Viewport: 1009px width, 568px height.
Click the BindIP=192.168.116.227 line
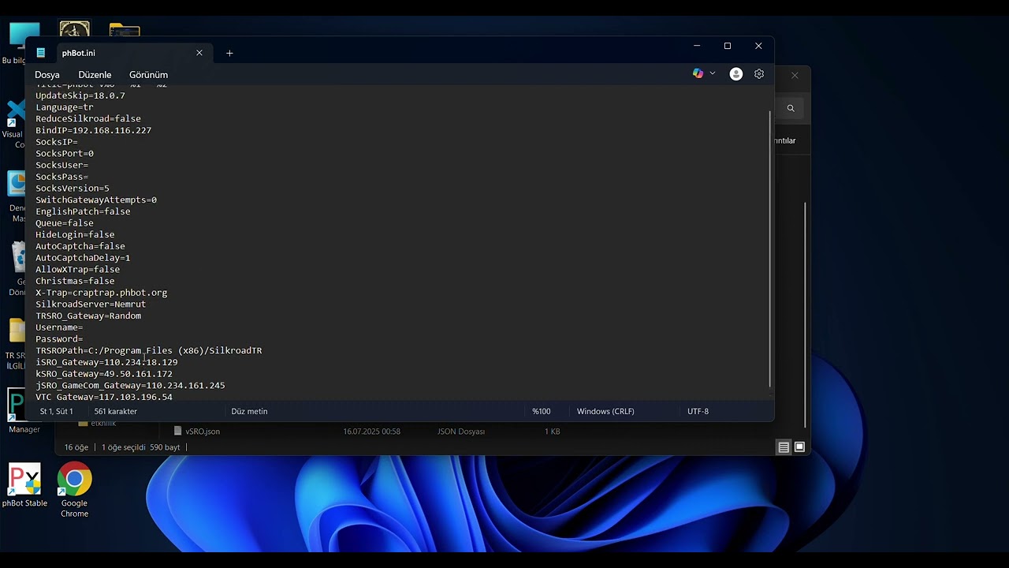point(93,130)
